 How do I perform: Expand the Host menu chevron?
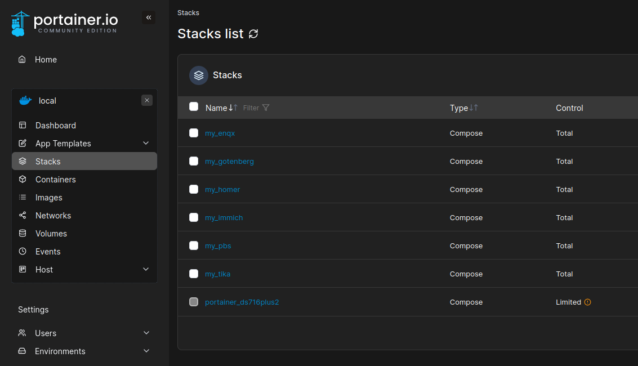click(x=146, y=270)
